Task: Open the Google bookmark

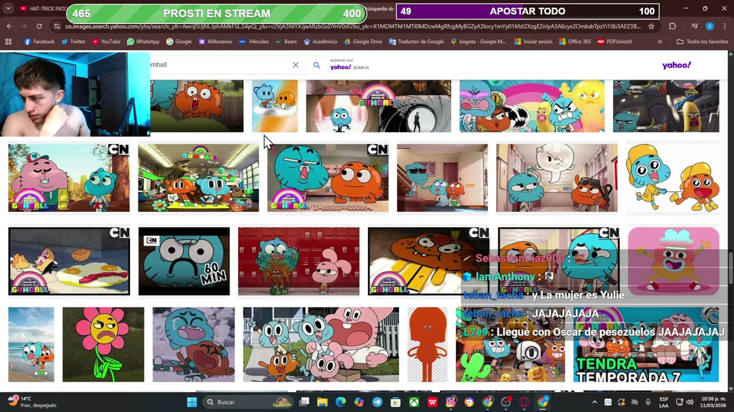Action: 179,42
